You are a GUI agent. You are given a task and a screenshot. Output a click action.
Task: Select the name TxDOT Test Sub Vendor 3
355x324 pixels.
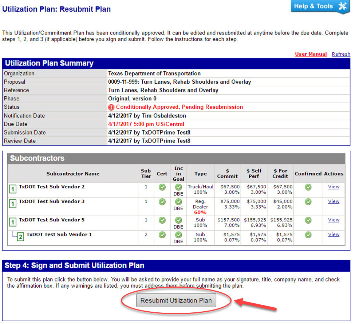pyautogui.click(x=52, y=201)
